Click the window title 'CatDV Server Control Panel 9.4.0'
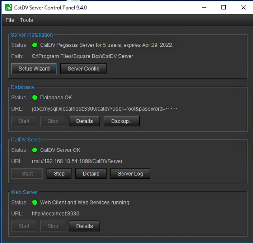 pyautogui.click(x=51, y=7)
